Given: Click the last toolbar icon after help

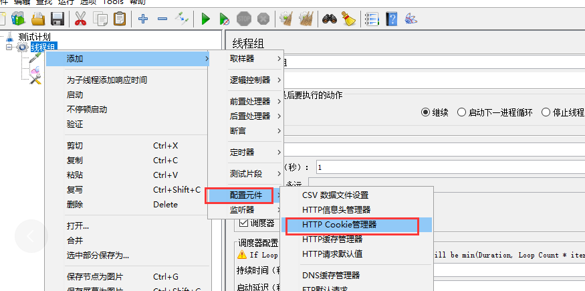Looking at the screenshot, I should click(411, 18).
